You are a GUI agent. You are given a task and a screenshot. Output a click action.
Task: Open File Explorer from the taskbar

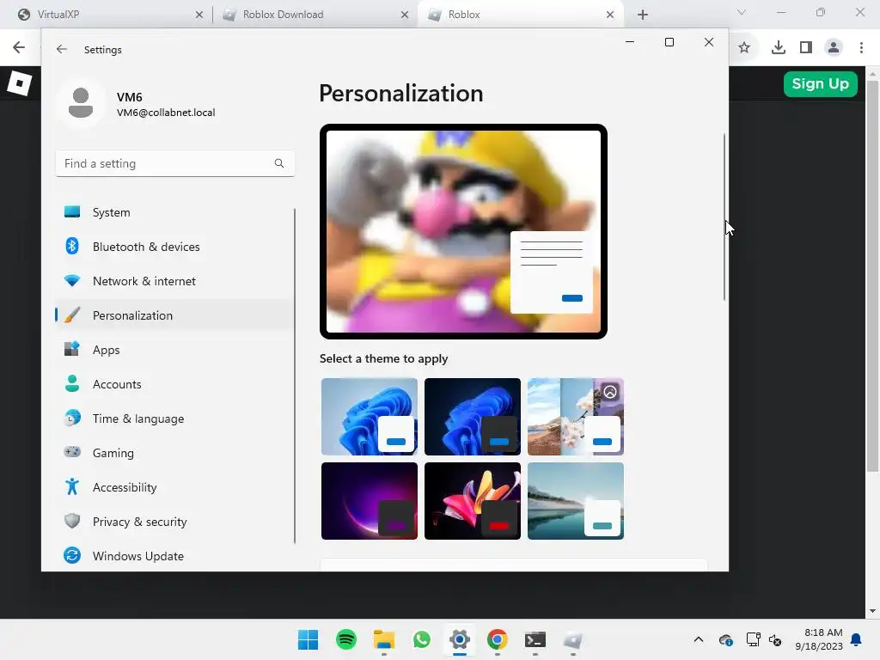tap(384, 639)
